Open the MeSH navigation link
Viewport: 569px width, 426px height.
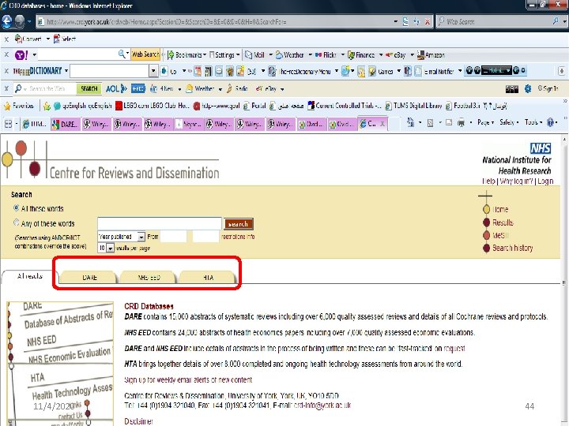[x=500, y=235]
